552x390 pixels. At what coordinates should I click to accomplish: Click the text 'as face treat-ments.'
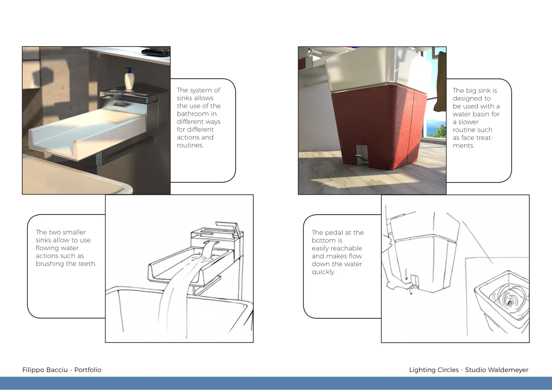(x=473, y=142)
